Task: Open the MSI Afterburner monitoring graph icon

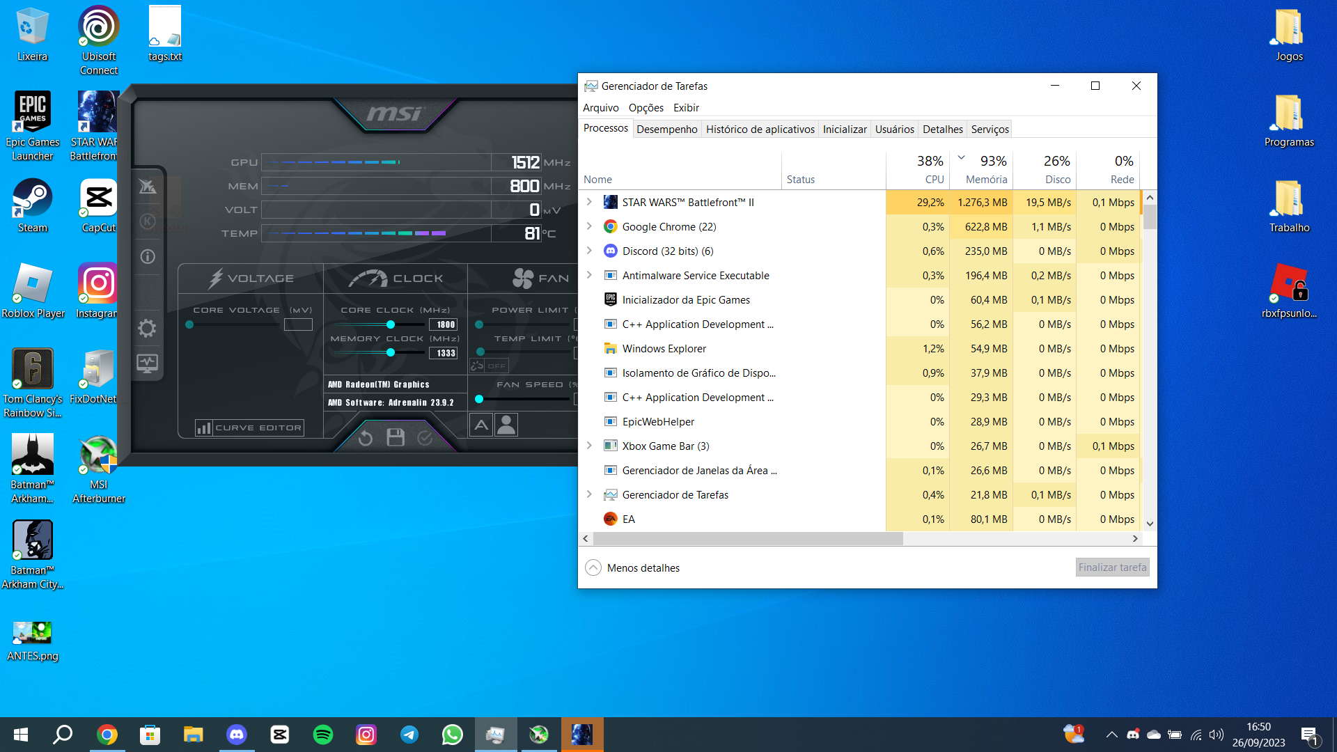Action: (x=147, y=363)
